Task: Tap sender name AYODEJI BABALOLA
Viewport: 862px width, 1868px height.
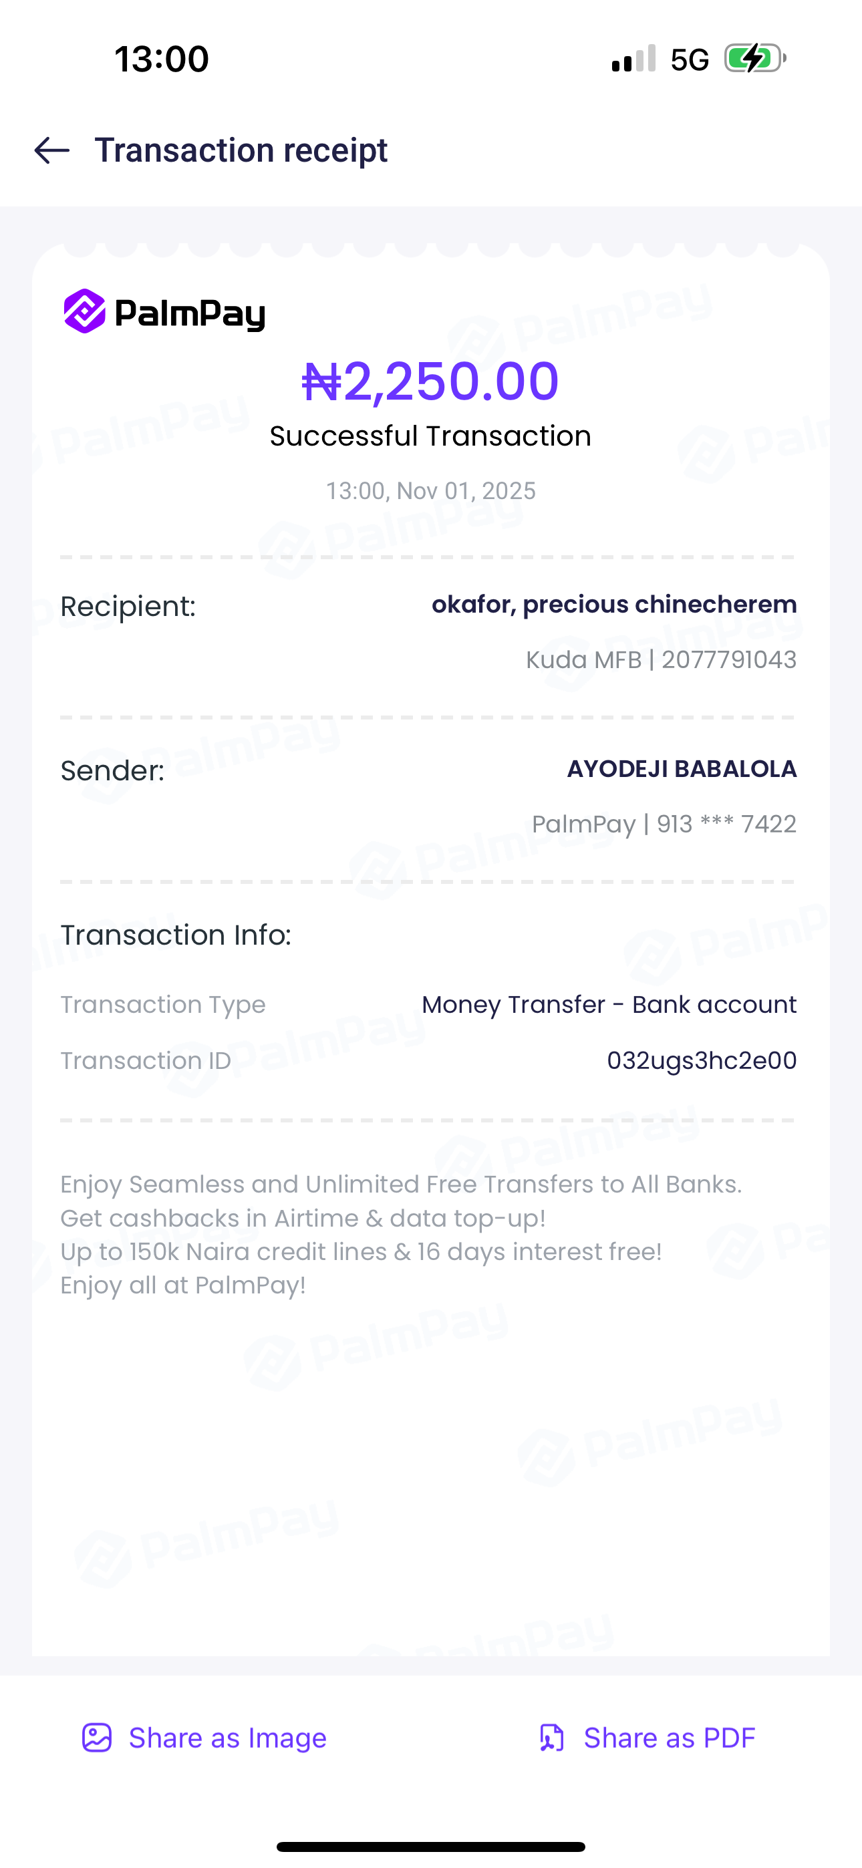Action: (682, 769)
